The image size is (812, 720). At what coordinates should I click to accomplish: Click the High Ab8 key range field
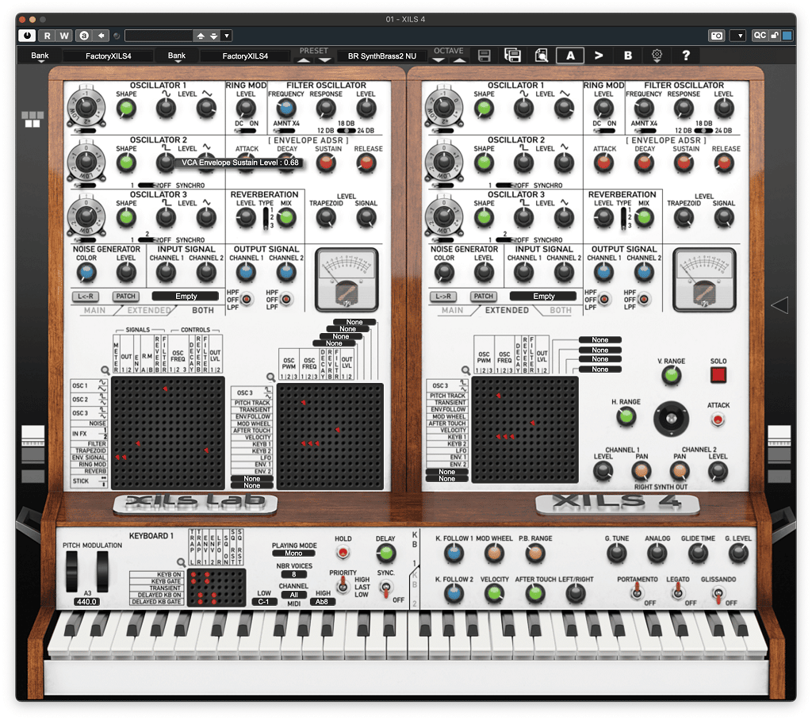[x=322, y=602]
